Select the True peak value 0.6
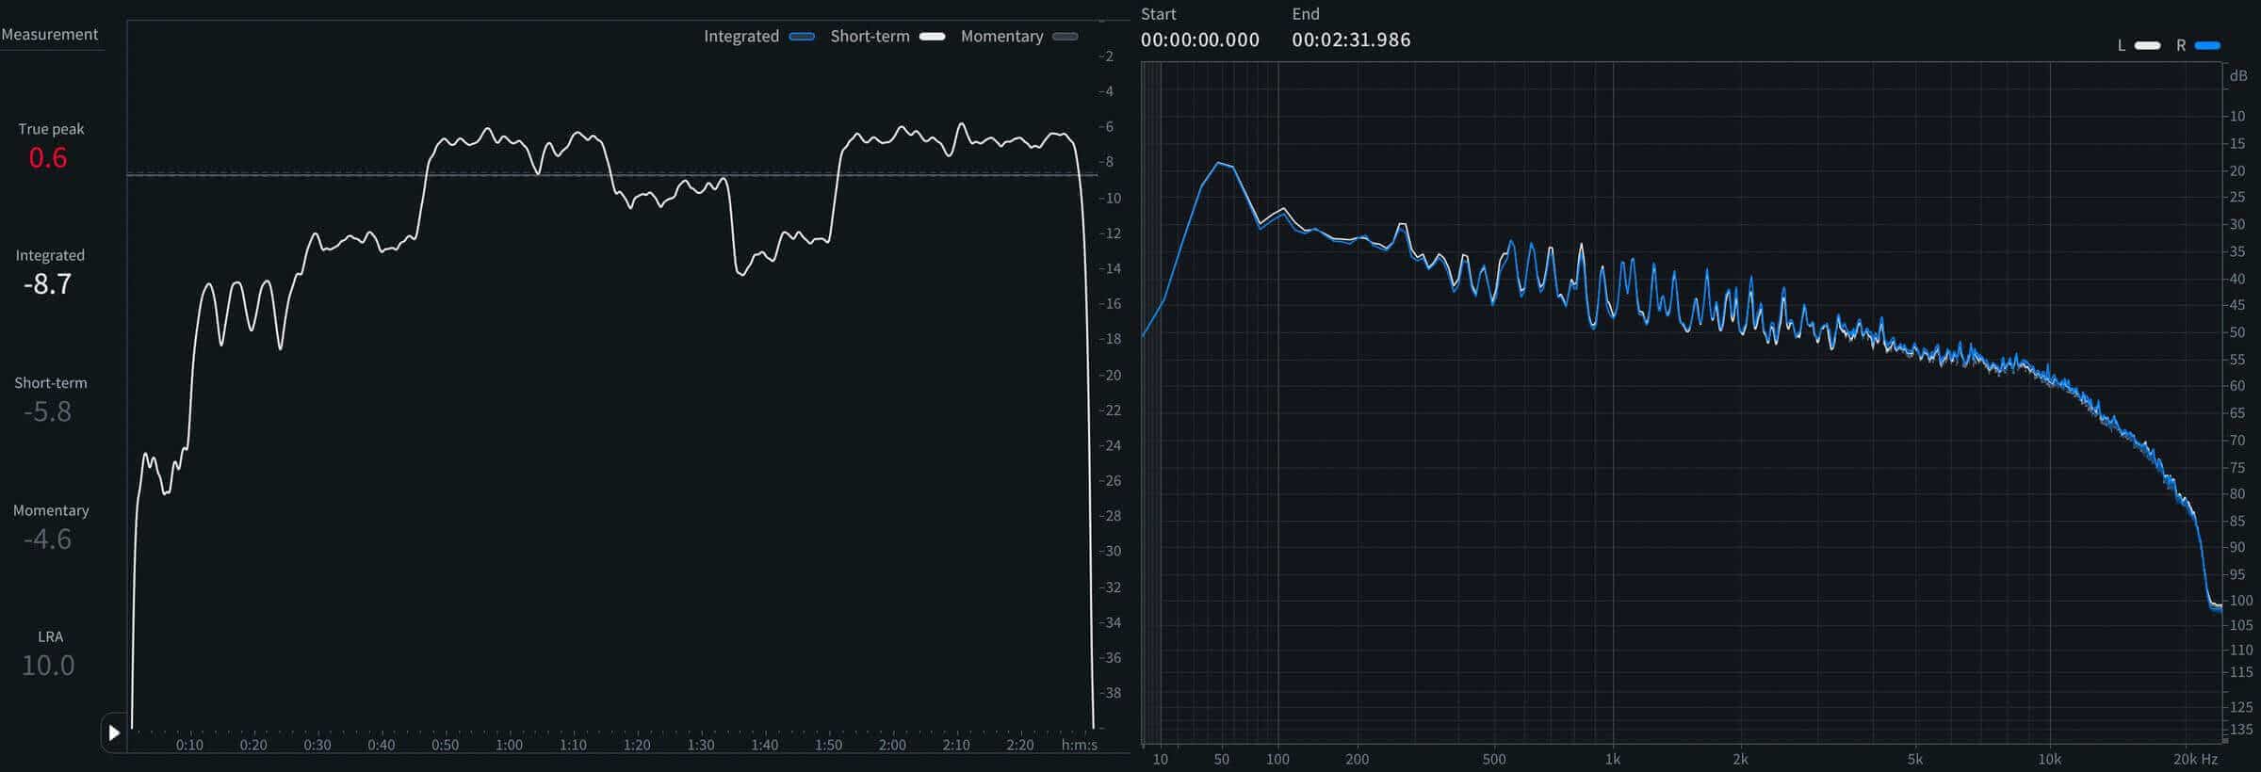2261x772 pixels. tap(48, 157)
